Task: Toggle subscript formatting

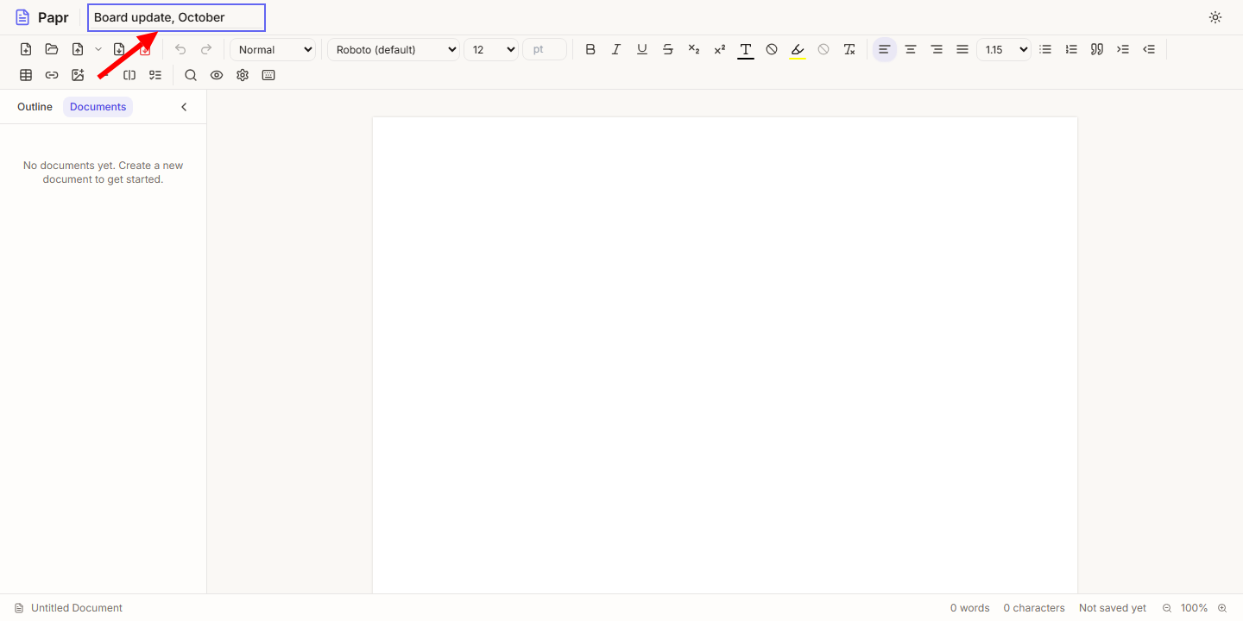Action: pyautogui.click(x=694, y=49)
